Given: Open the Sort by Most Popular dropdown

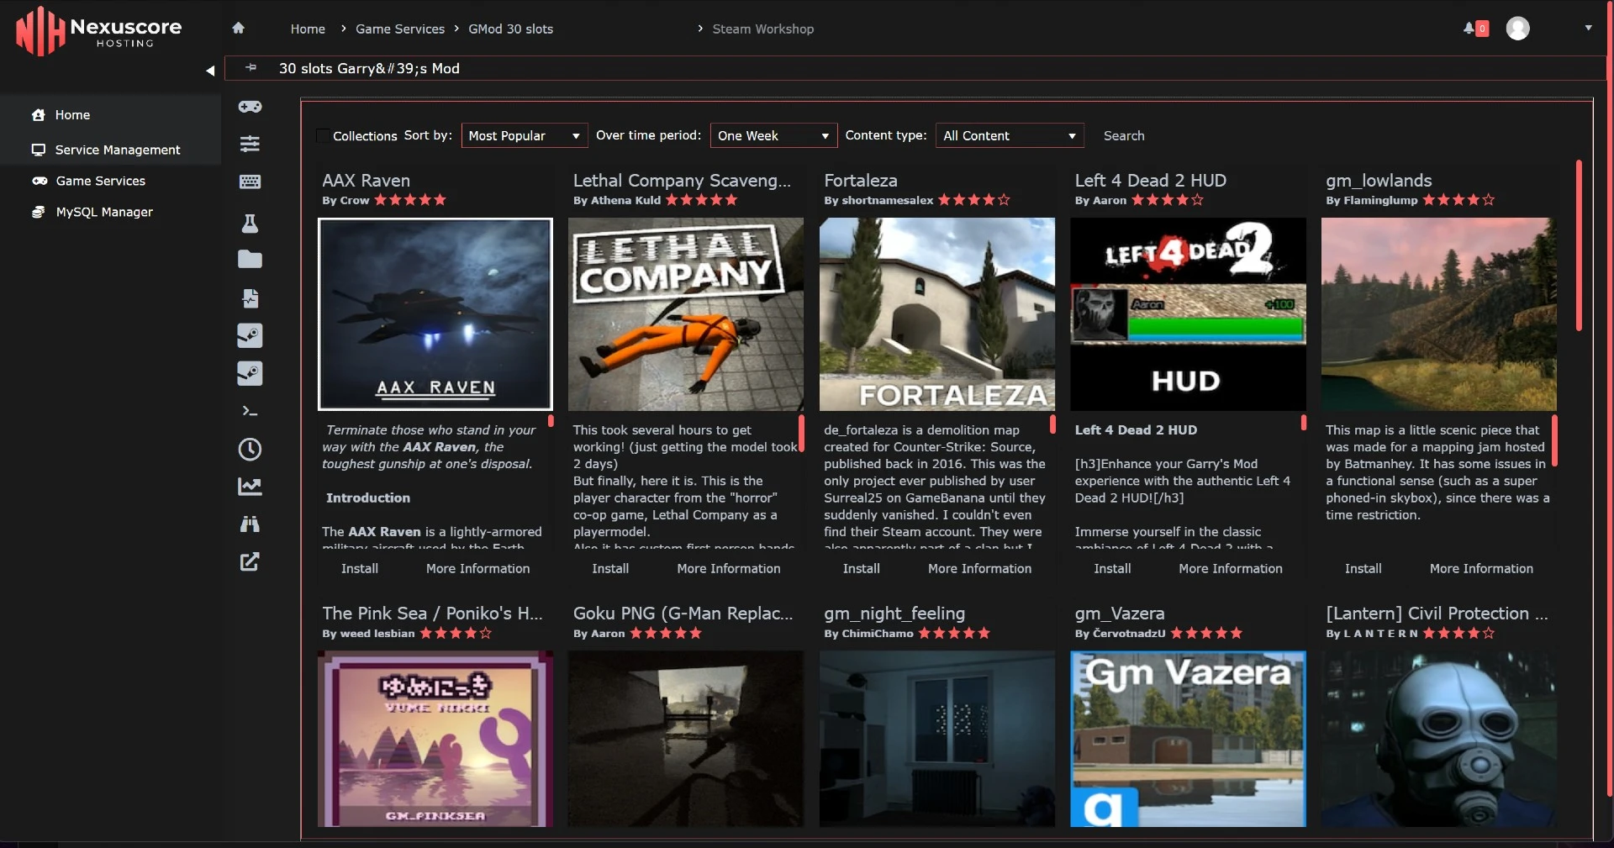Looking at the screenshot, I should pos(525,135).
